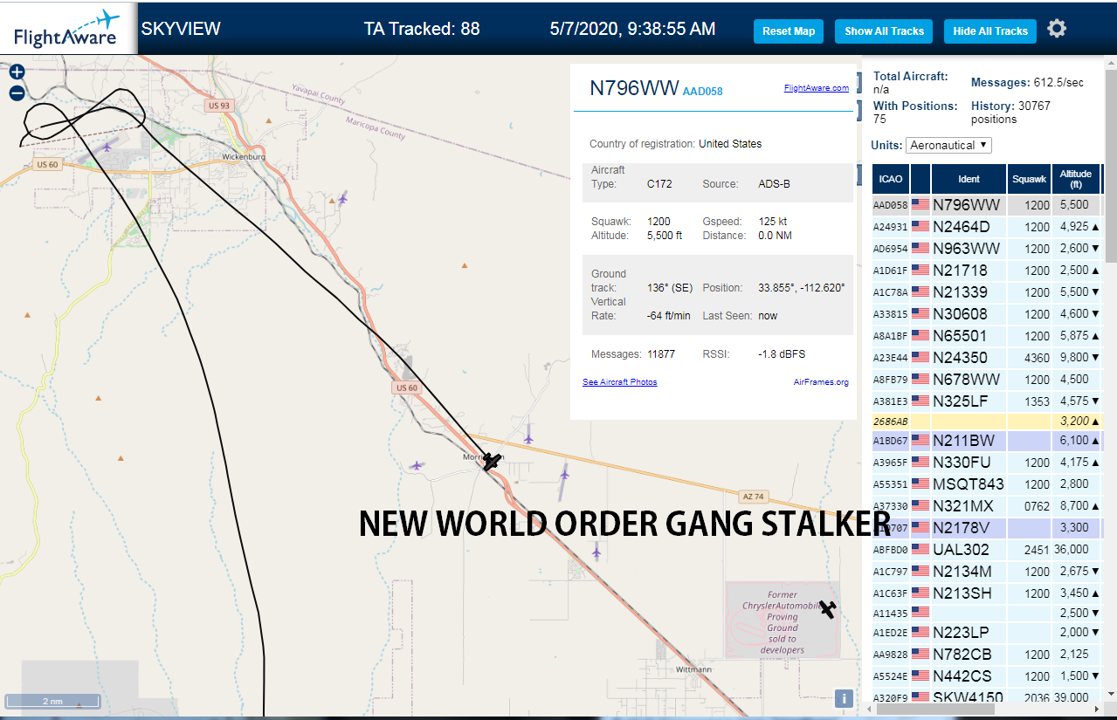Viewport: 1117px width, 720px height.
Task: Click the map info 'i' icon
Action: click(844, 698)
